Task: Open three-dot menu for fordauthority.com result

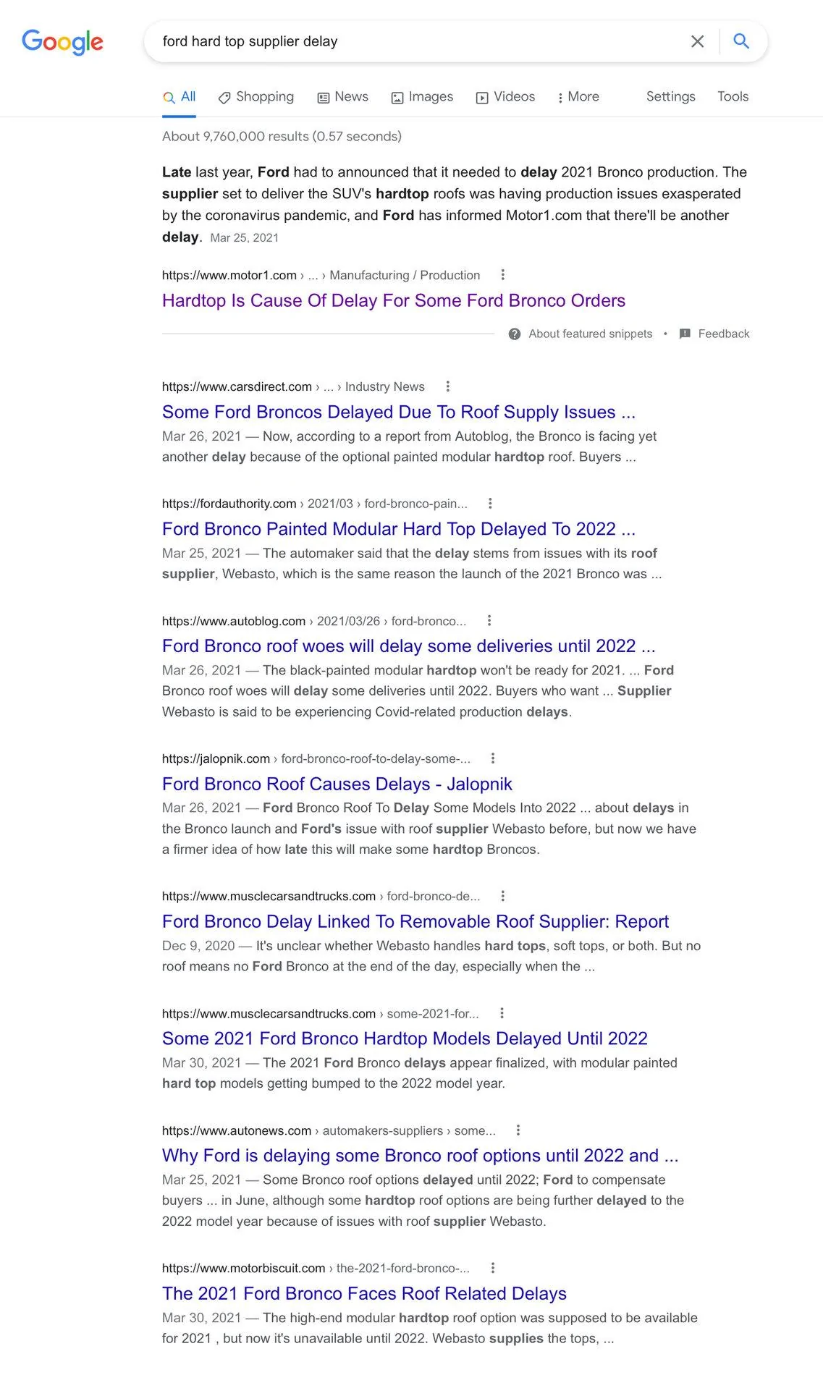Action: coord(490,504)
